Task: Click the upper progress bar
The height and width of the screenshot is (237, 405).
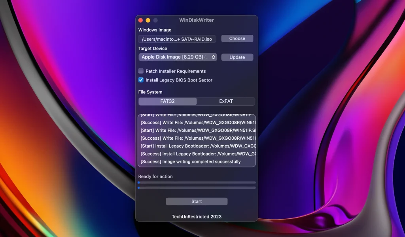Action: 197,183
